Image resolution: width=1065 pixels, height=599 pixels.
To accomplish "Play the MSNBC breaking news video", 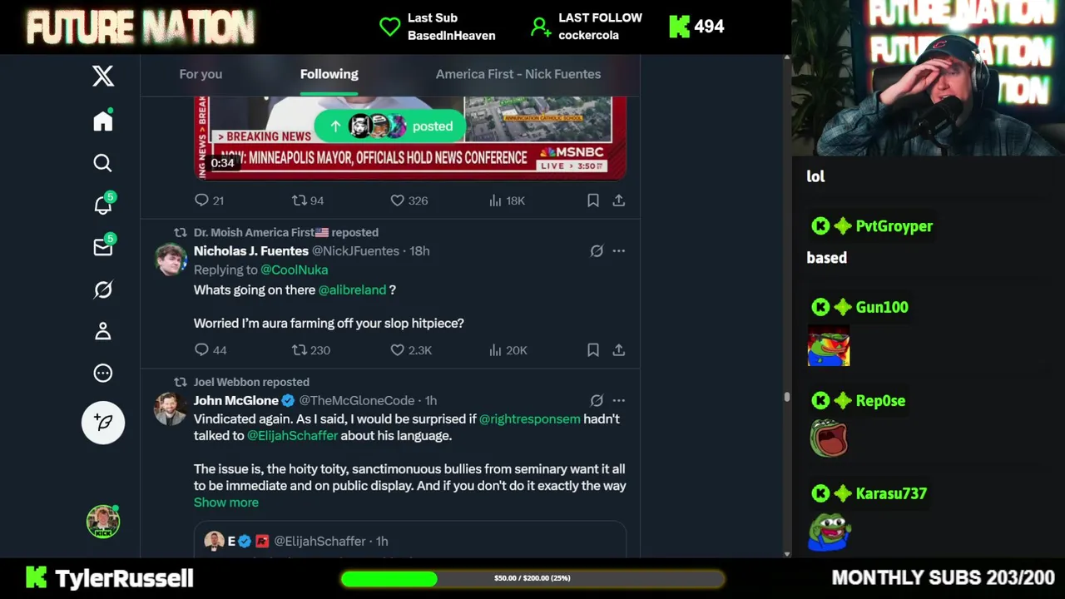I will [409, 138].
